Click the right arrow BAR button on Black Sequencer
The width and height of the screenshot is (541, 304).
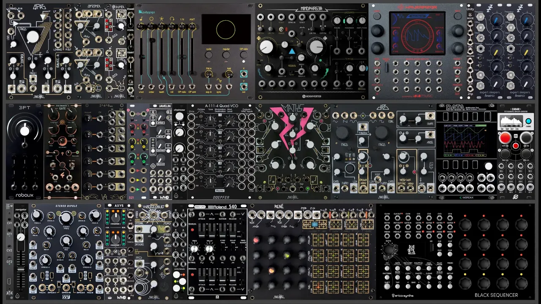click(418, 286)
